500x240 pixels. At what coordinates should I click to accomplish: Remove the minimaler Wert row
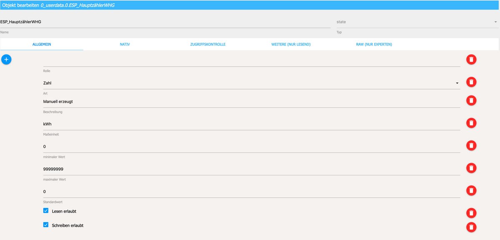471,145
